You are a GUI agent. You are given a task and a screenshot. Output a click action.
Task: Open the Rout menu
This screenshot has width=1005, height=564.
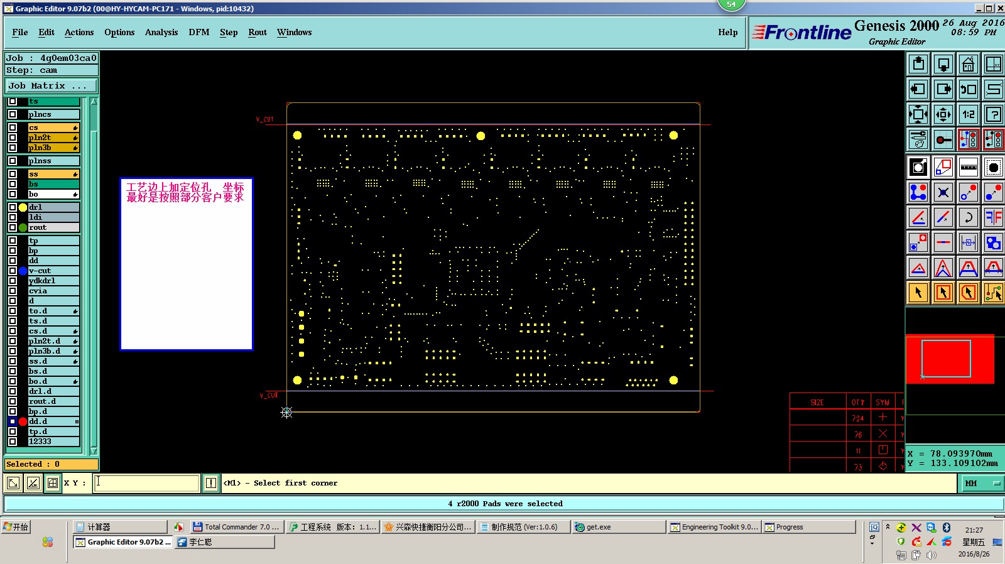click(x=258, y=33)
